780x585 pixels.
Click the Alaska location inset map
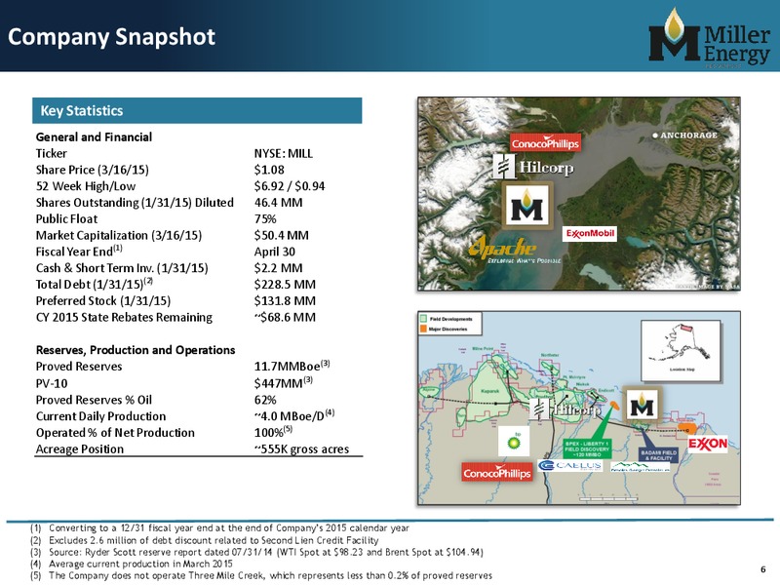681,351
